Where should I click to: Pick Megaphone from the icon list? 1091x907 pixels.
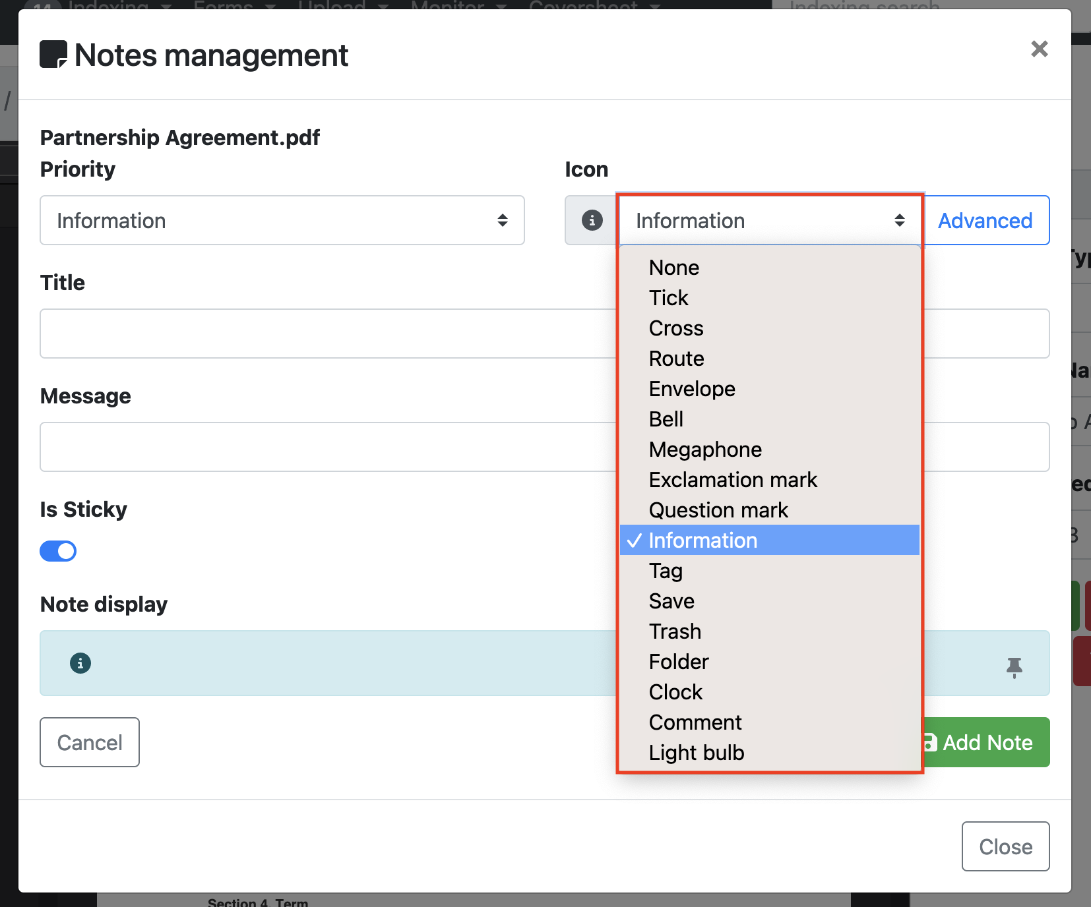pos(704,450)
